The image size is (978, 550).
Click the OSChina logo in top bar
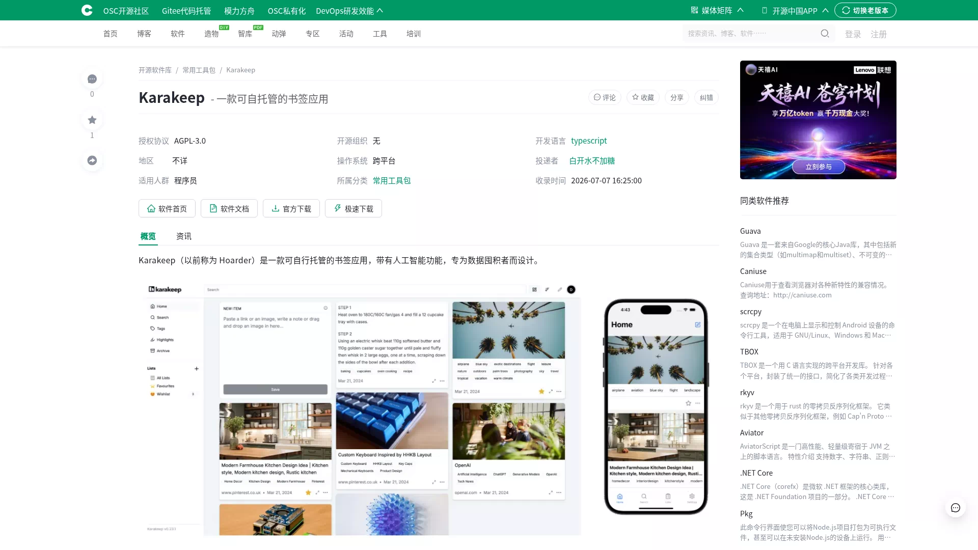(87, 10)
